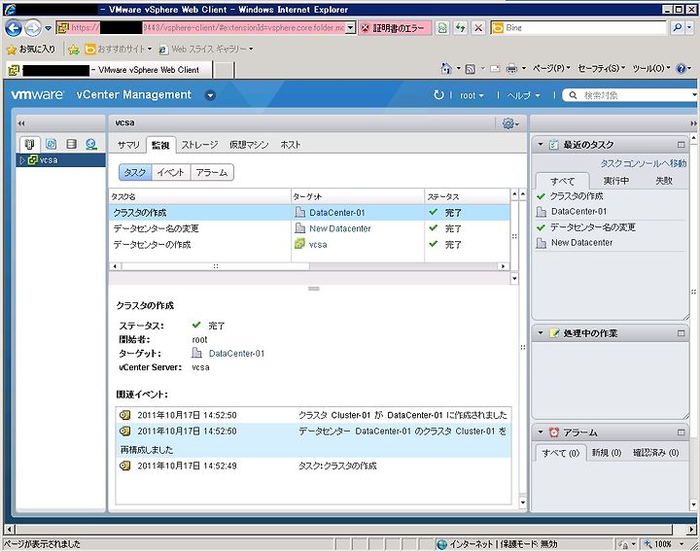Open the Favorites star button
Viewport: 700px width, 552px height.
31,50
